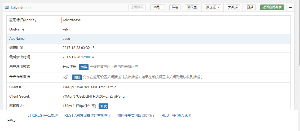
Task: Click 修改 for thumbnail size
Action: tap(103, 106)
